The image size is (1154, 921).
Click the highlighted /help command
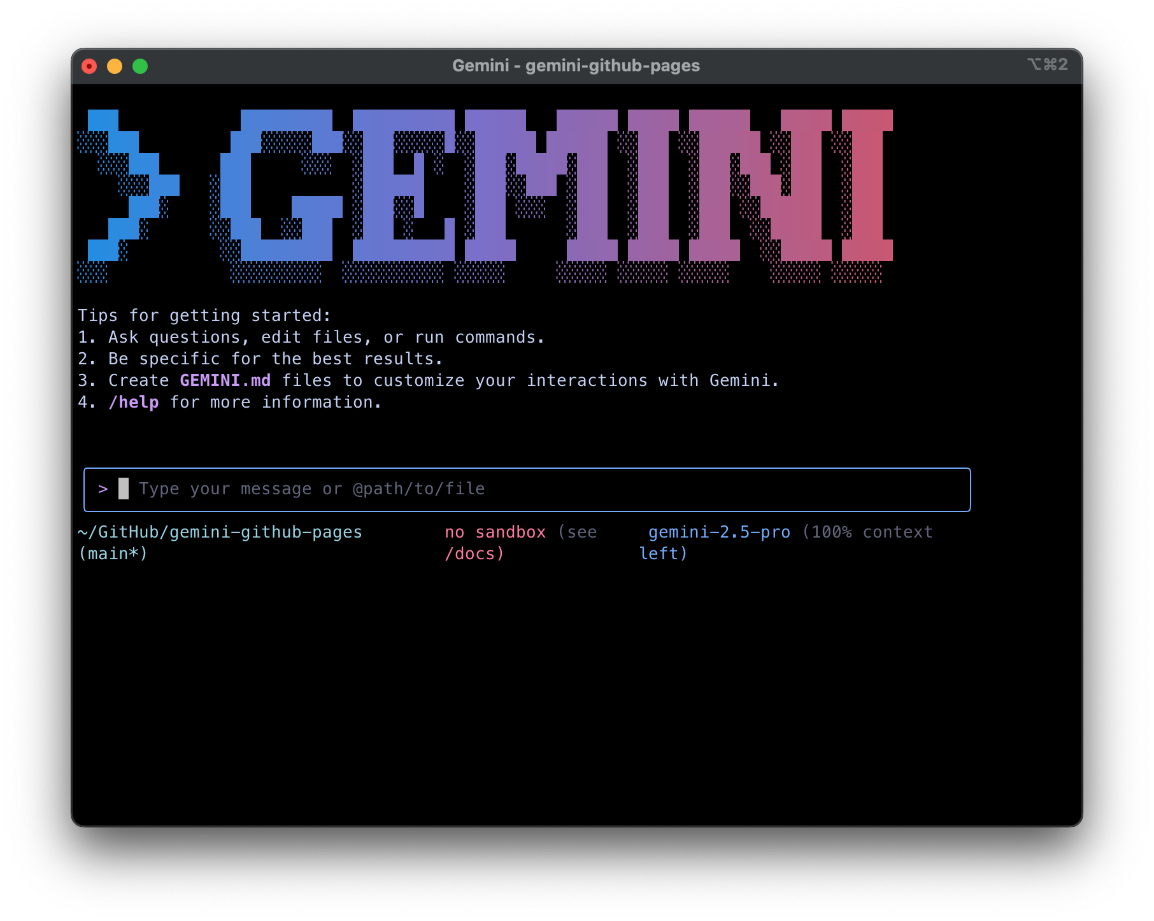[134, 402]
